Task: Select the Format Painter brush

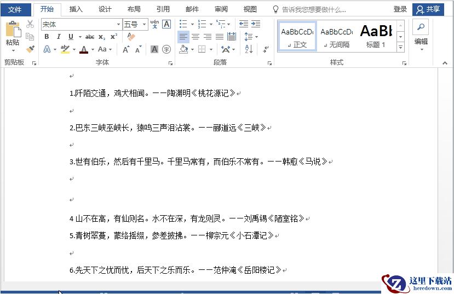Action: (x=30, y=49)
